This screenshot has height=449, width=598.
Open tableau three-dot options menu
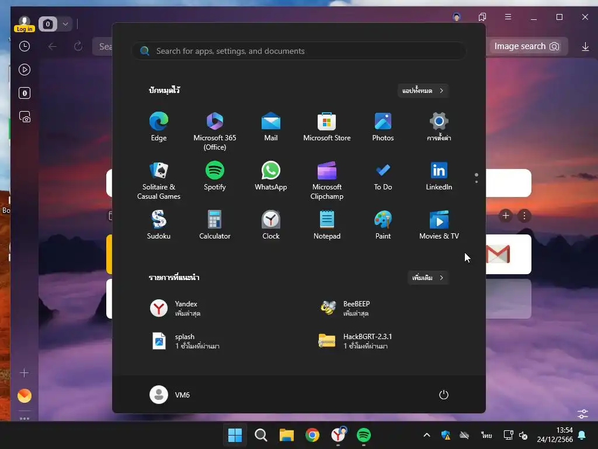(x=524, y=216)
